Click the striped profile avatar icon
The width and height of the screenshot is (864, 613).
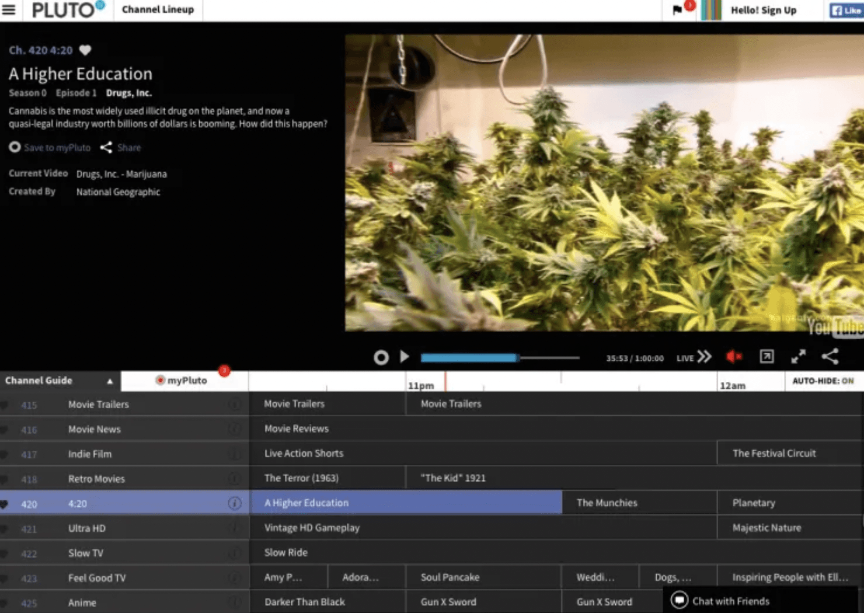[711, 10]
